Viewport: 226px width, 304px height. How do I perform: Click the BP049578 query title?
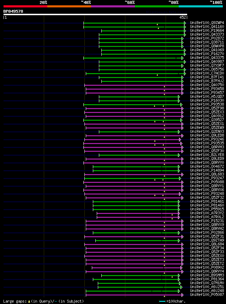pyautogui.click(x=13, y=11)
